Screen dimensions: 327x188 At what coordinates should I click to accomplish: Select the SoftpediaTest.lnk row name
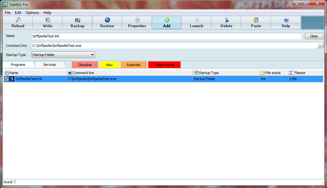[29, 79]
